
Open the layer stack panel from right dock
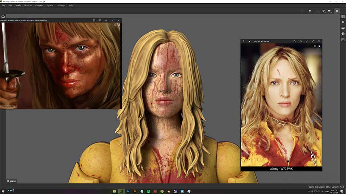coord(343,17)
